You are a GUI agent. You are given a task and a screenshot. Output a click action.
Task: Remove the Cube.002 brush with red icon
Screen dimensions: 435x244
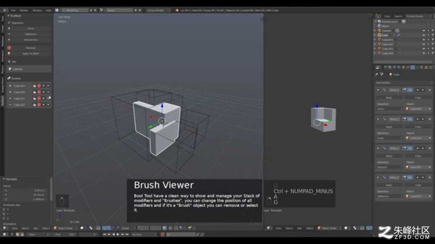(39, 105)
